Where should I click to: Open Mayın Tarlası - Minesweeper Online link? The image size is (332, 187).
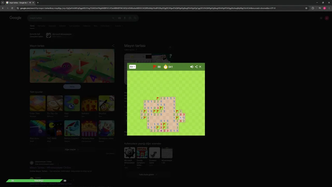pyautogui.click(x=50, y=168)
